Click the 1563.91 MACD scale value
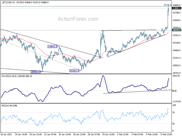 (176, 76)
